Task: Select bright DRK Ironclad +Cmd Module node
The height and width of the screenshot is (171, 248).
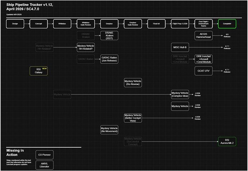Action: point(203,59)
